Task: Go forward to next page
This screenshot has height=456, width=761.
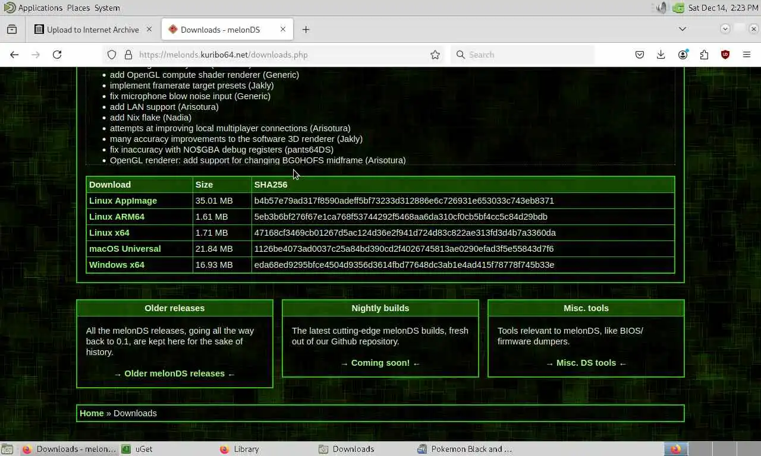Action: pos(36,55)
